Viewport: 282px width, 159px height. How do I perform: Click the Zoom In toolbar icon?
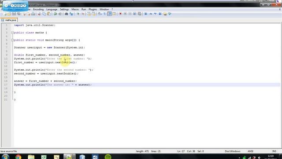click(78, 14)
